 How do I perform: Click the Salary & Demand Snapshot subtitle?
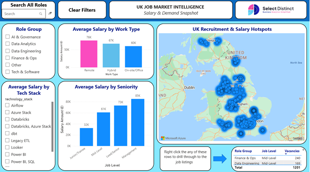[x=171, y=13]
